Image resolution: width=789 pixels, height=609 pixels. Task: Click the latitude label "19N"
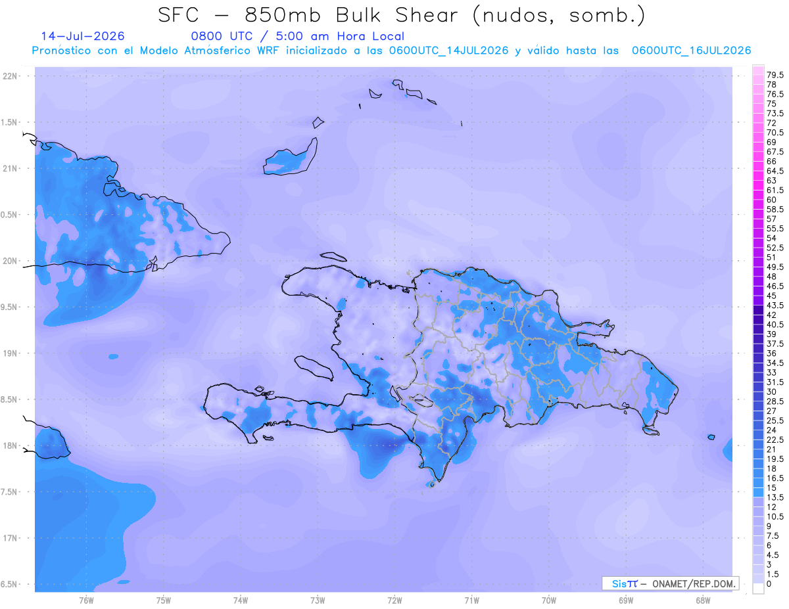coord(9,353)
